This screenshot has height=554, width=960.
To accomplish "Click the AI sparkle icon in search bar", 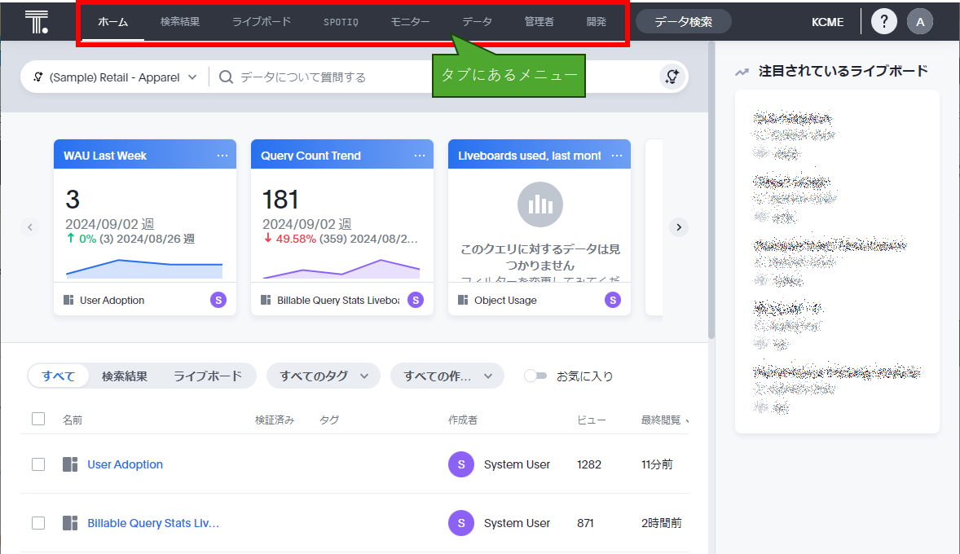I will point(672,77).
